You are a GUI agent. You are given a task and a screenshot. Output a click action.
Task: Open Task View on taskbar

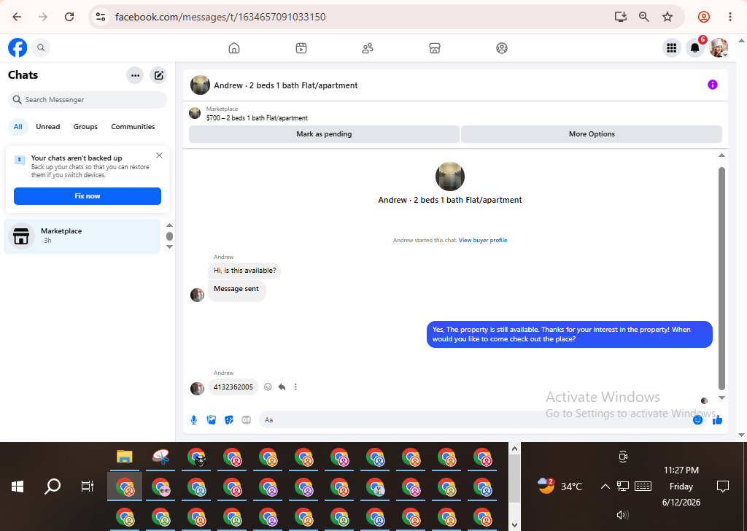tap(88, 487)
